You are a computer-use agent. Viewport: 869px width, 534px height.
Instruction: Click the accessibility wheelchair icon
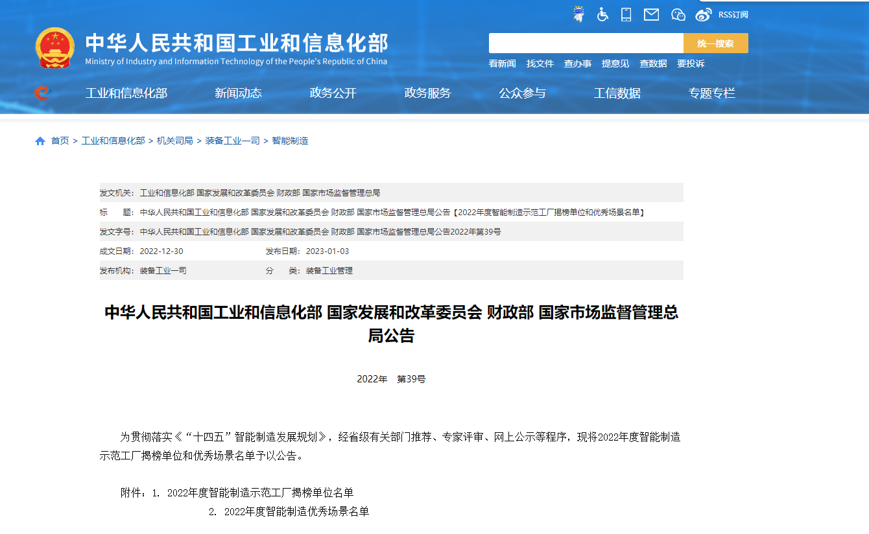point(602,14)
